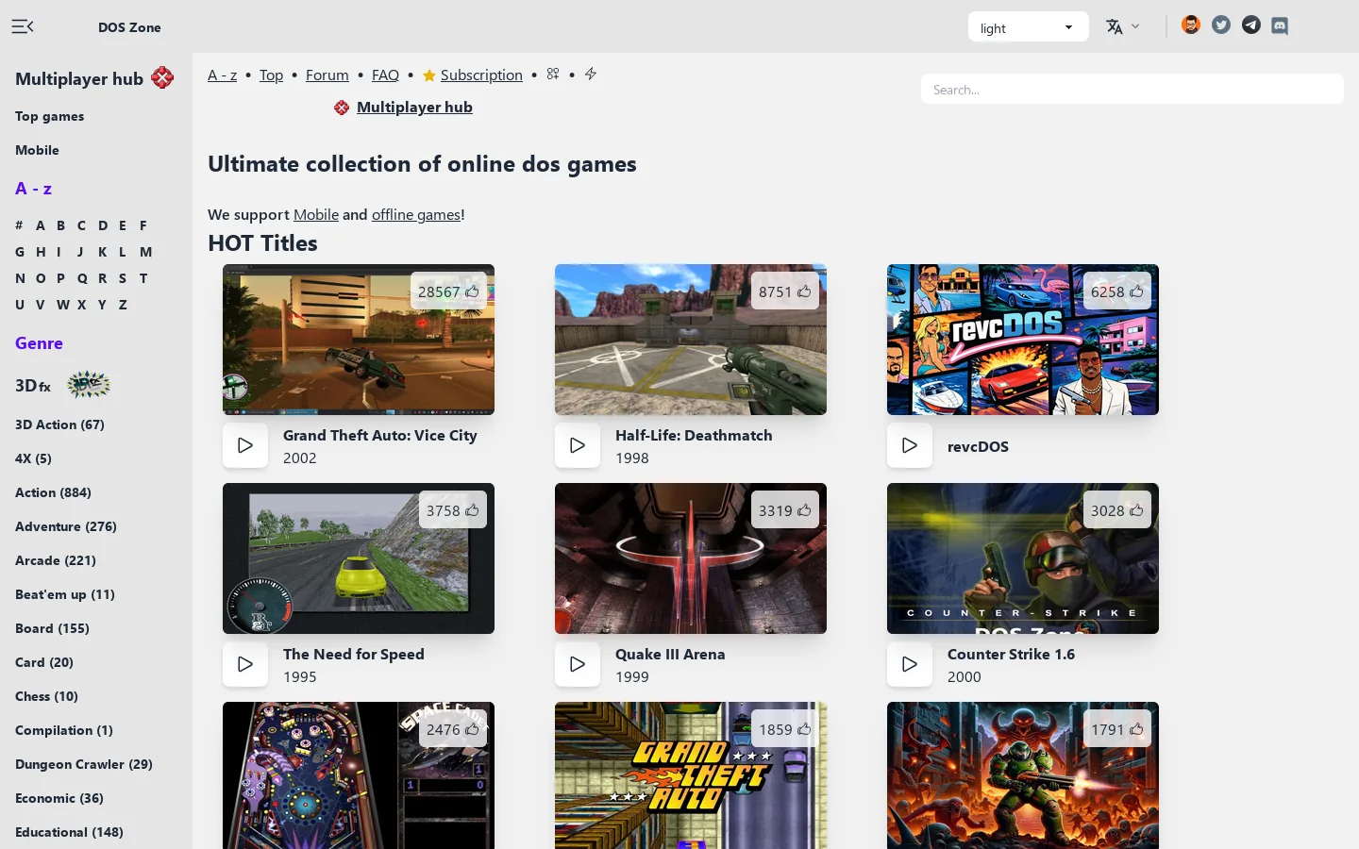Open the light theme dropdown
This screenshot has height=849, width=1359.
1029,26
